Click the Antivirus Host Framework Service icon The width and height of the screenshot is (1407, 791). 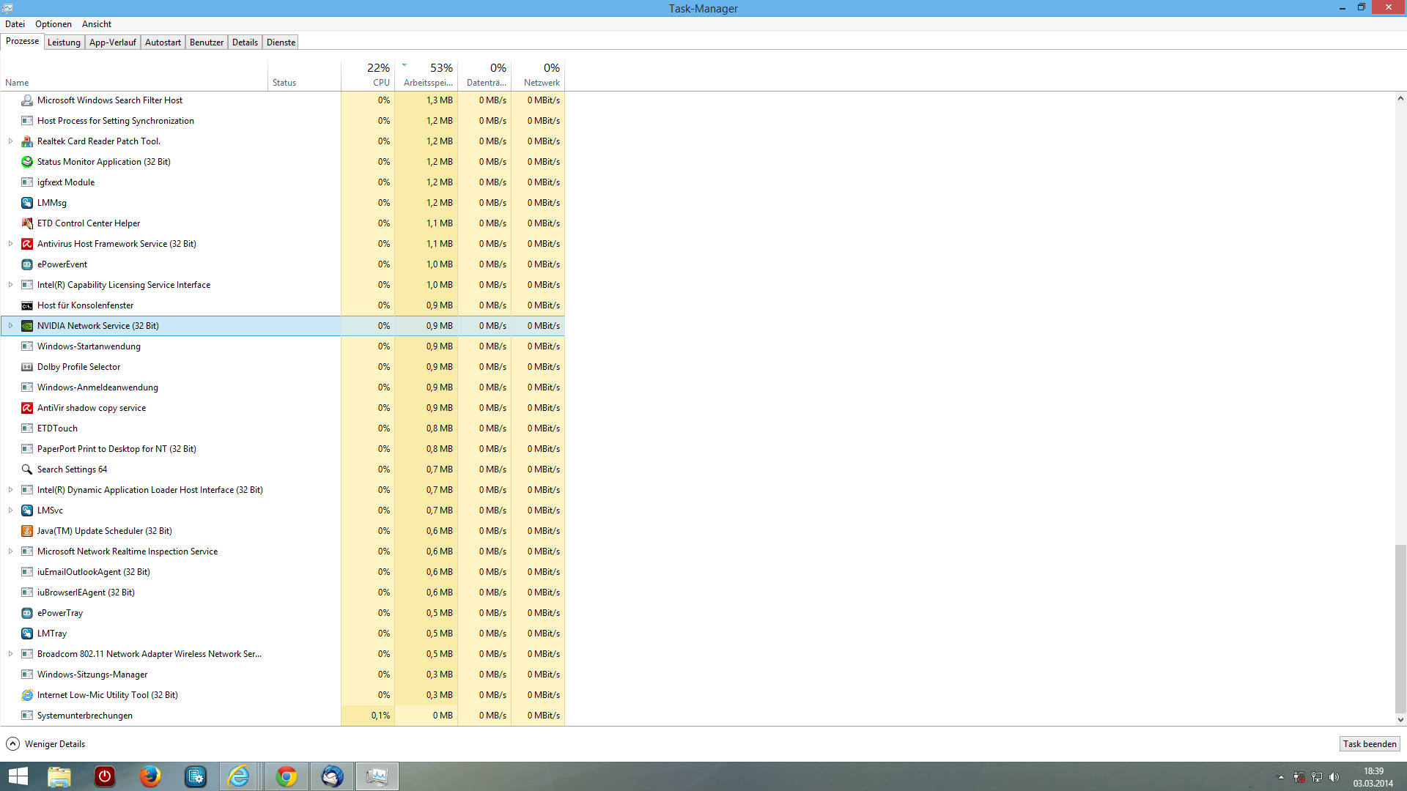coord(27,244)
